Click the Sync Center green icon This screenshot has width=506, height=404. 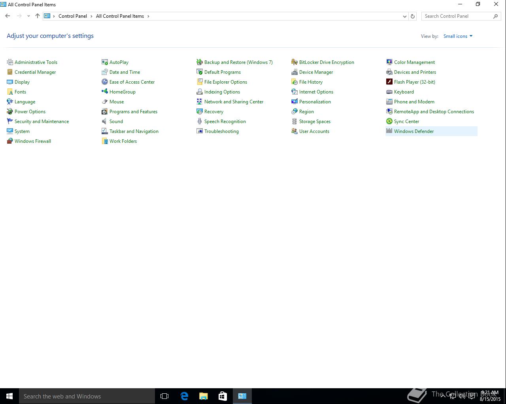pos(389,121)
